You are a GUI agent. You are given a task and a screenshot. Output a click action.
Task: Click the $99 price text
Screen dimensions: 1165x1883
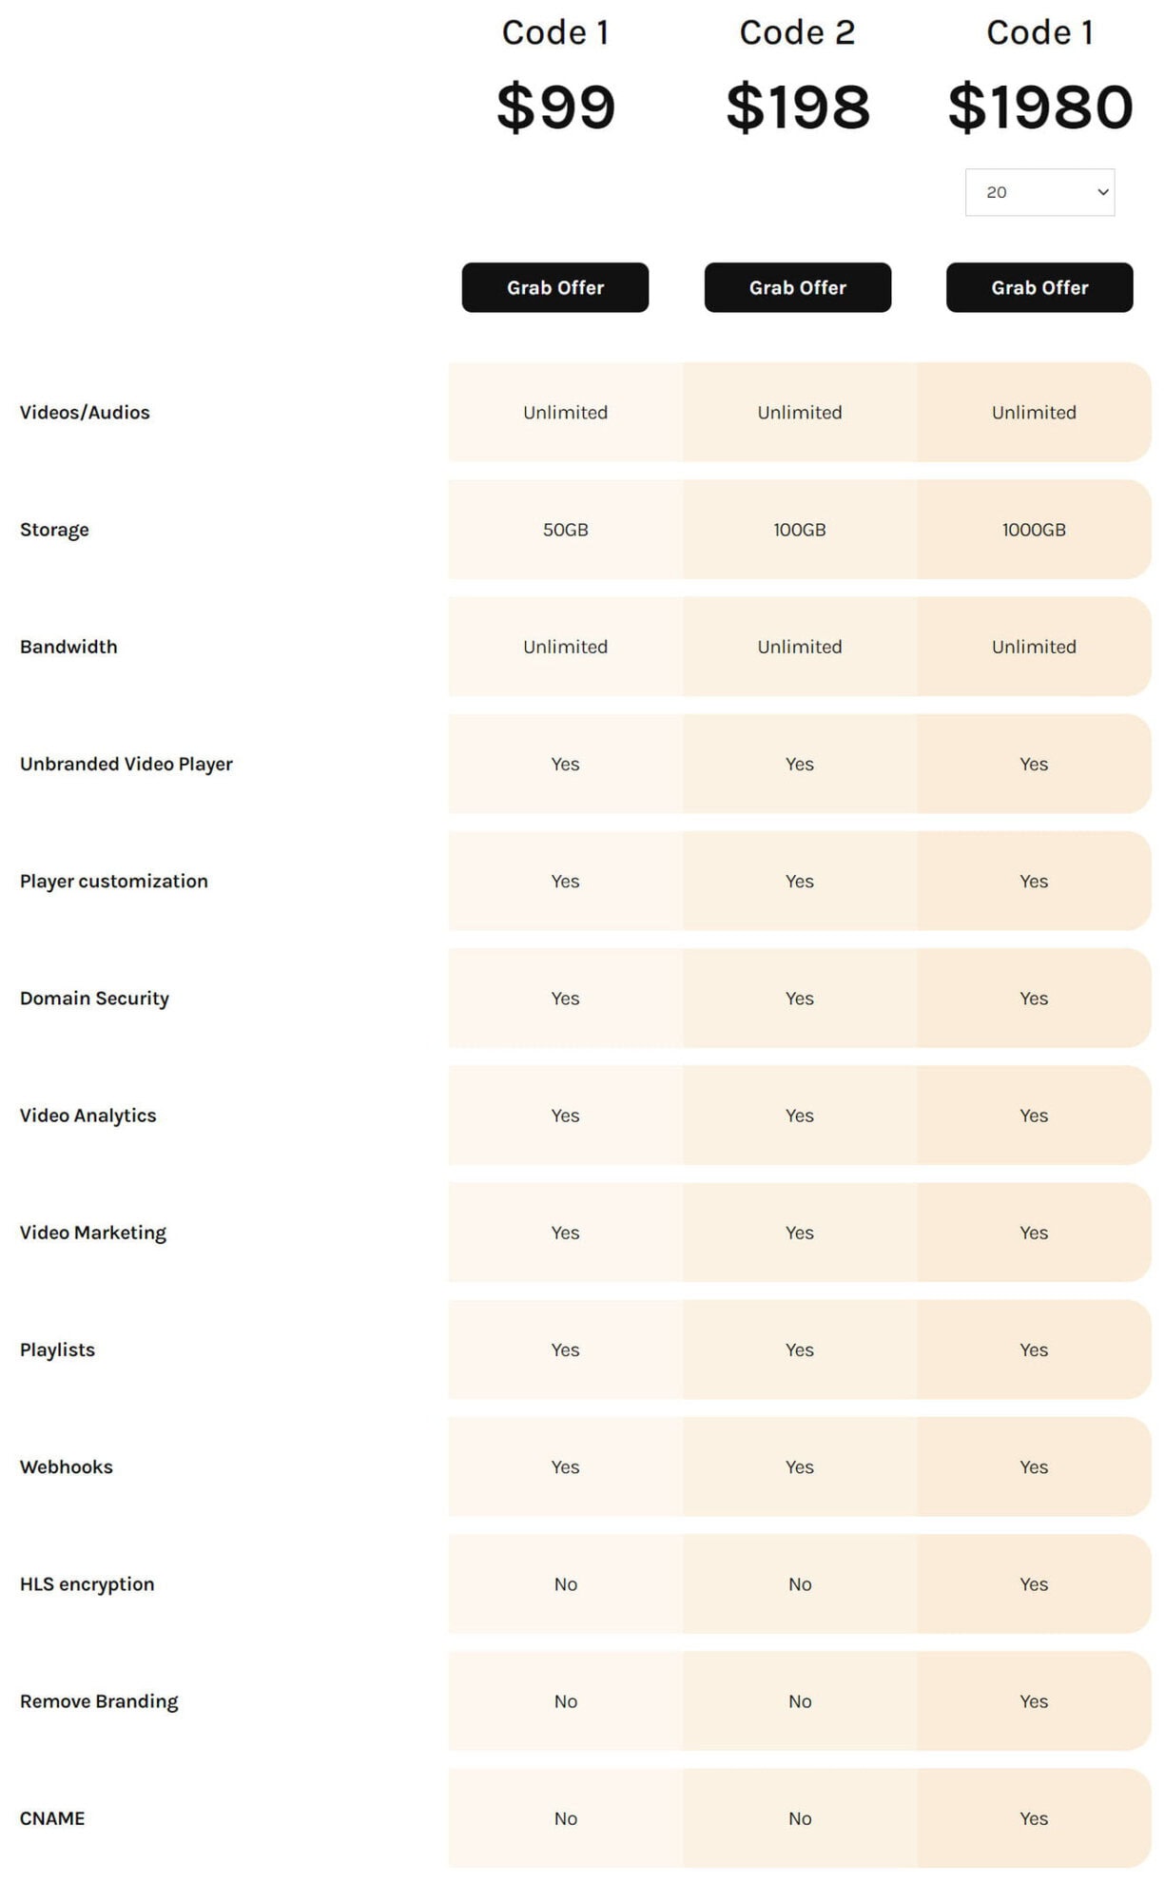pos(556,105)
